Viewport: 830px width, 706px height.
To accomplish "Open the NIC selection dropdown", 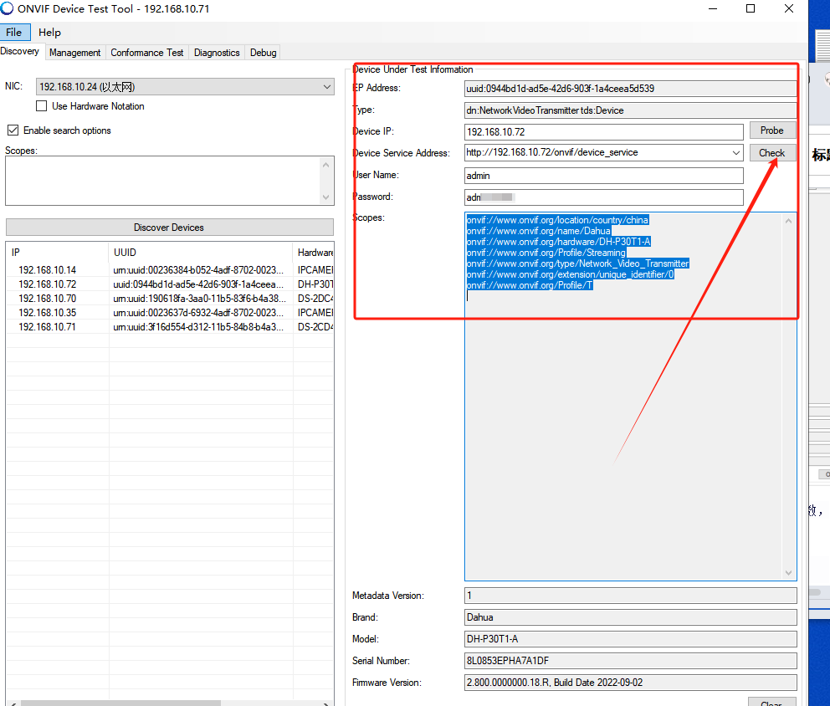I will [x=328, y=86].
